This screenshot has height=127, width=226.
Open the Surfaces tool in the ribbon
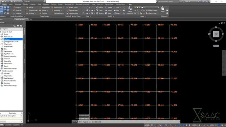18,11
